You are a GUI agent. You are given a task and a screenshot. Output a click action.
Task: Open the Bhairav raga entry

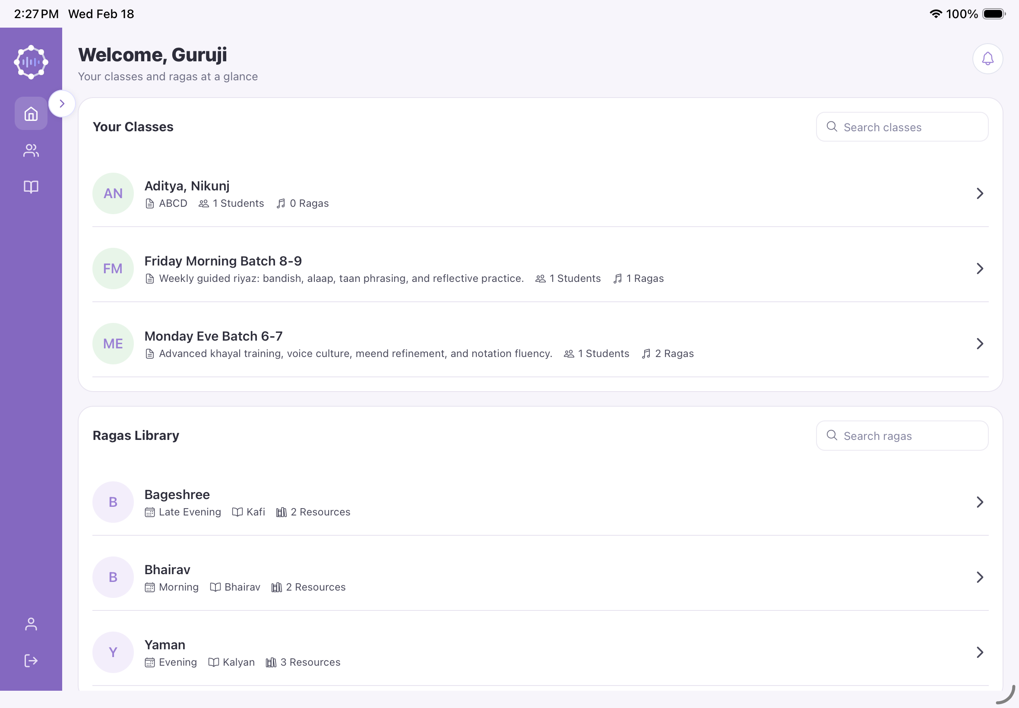167,569
